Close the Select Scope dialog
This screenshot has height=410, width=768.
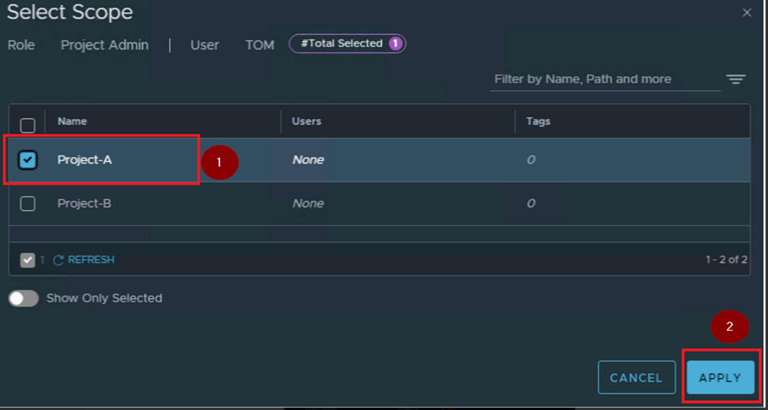[747, 13]
